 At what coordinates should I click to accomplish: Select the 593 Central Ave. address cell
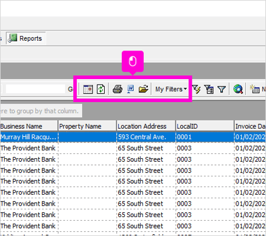146,137
